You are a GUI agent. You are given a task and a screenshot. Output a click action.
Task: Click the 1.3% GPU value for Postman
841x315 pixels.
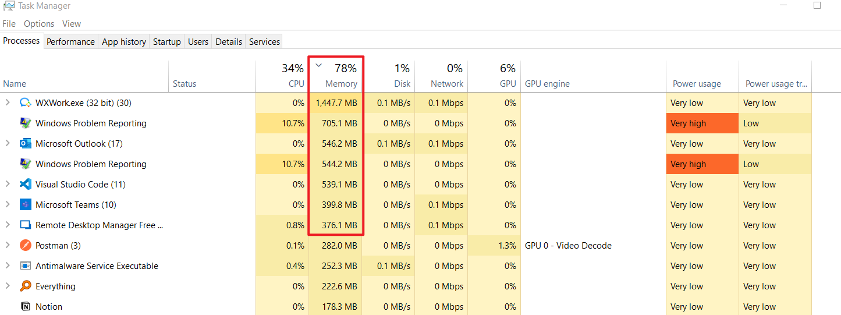[x=494, y=246]
